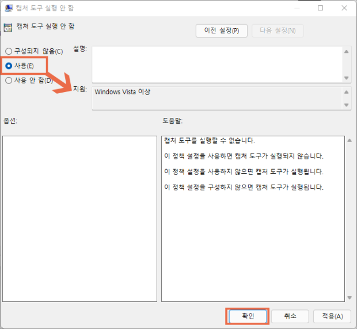Click inside the 설명 comment text box
Image resolution: width=357 pixels, height=329 pixels.
(x=218, y=64)
